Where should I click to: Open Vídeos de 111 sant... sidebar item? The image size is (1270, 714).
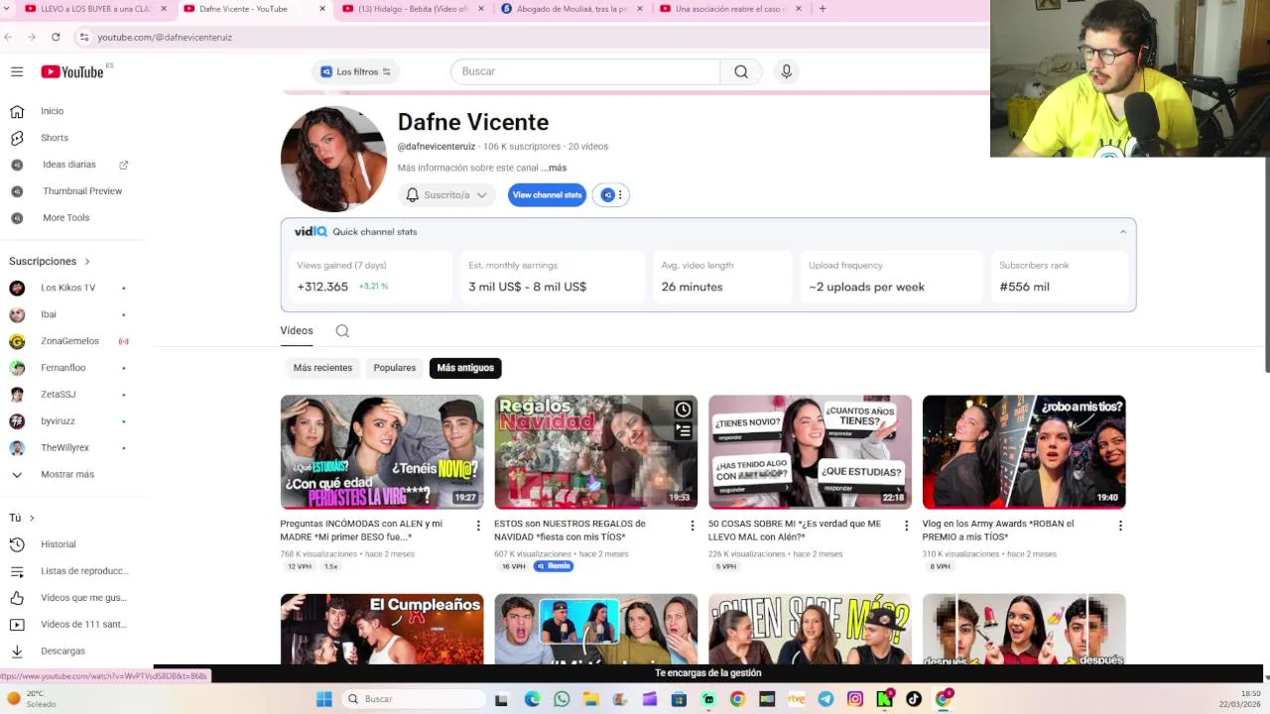[x=83, y=625]
